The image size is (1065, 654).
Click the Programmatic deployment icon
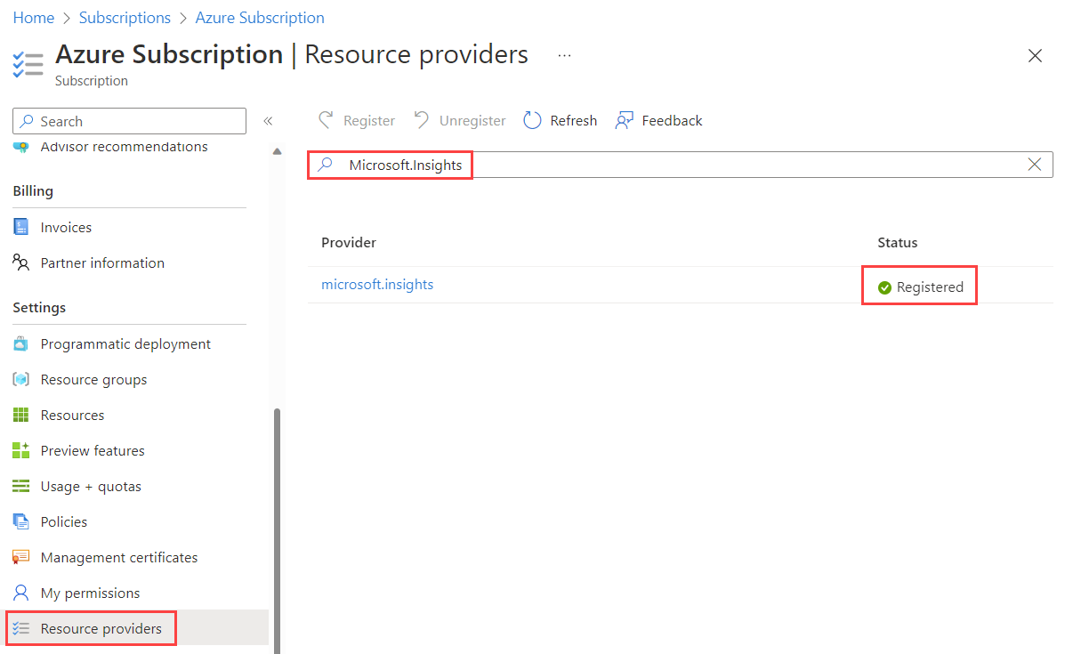pos(21,344)
